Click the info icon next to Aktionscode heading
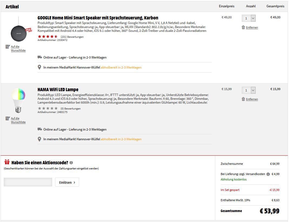Screen dimensions: 289x222 tap(71, 163)
